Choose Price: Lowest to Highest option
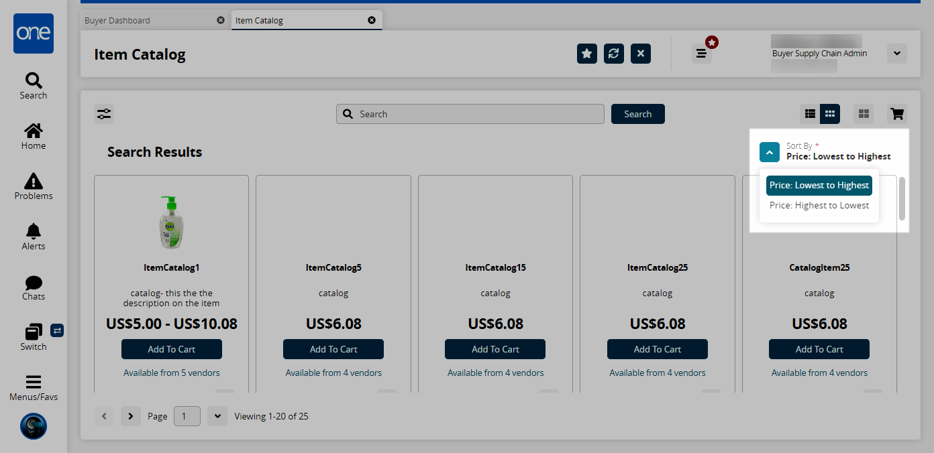Viewport: 934px width, 453px height. point(819,186)
